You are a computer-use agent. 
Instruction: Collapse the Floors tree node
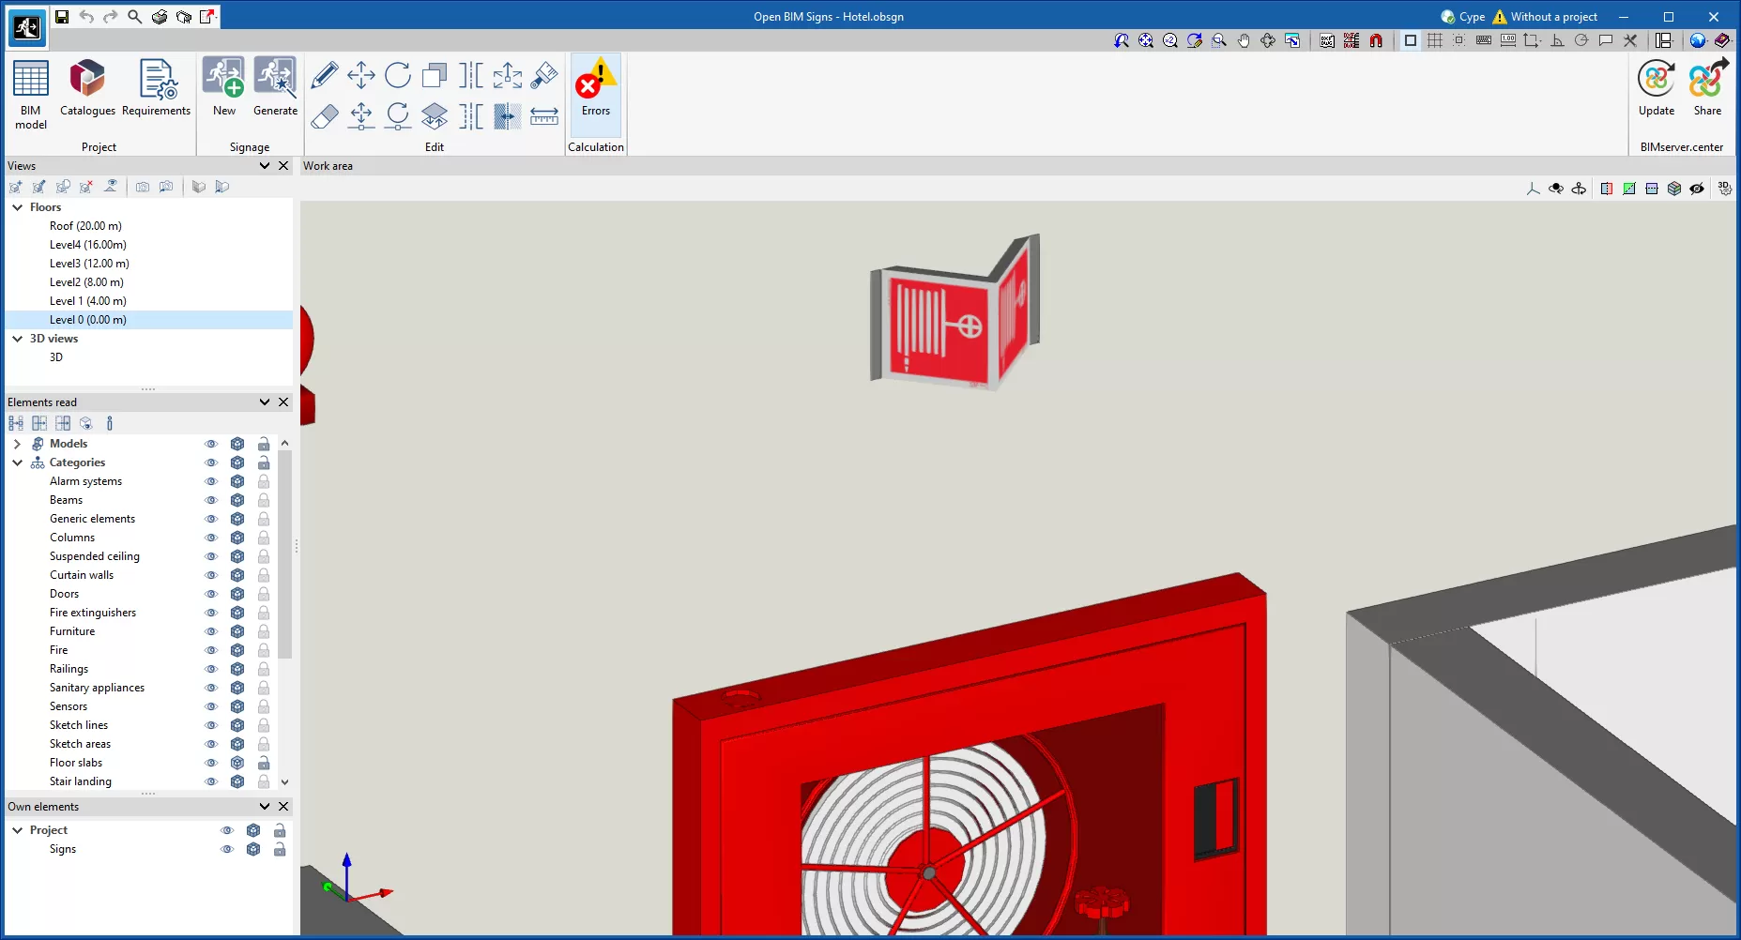(17, 207)
